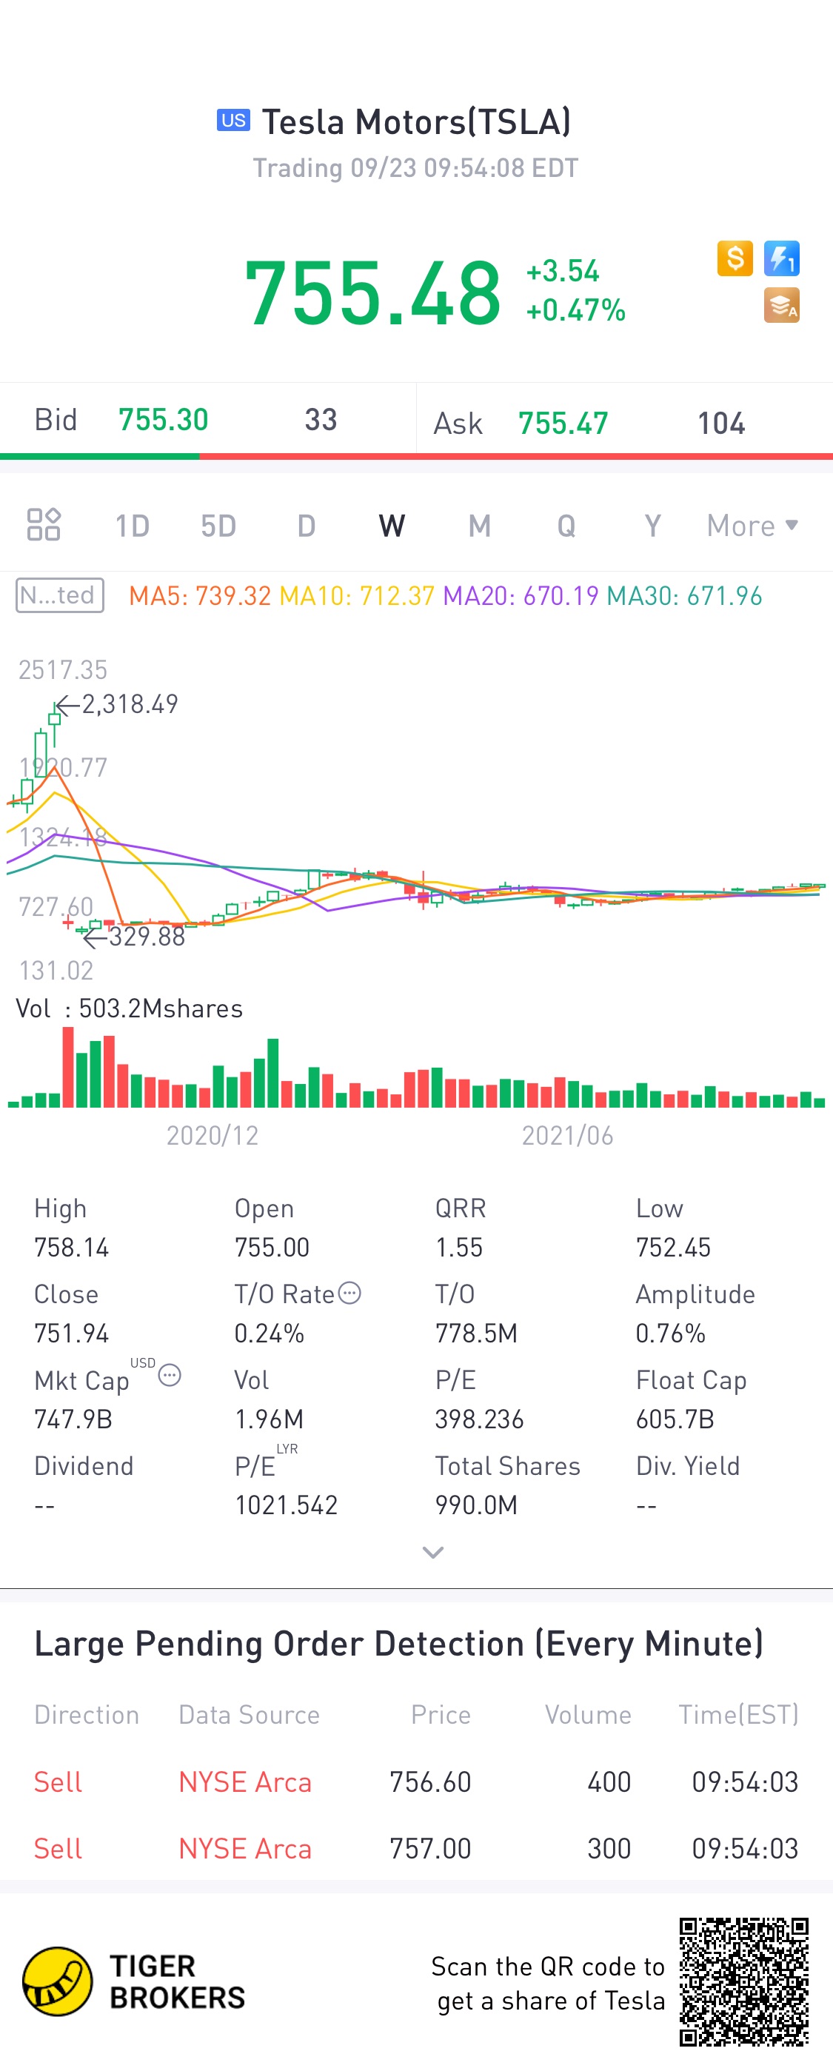Tap Scan the QR code text

548,1984
